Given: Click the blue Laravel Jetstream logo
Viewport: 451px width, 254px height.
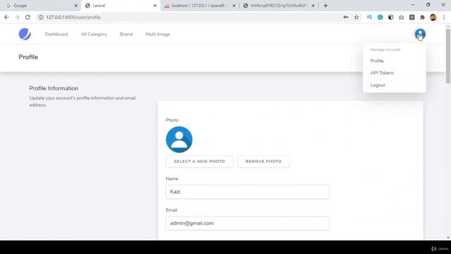Looking at the screenshot, I should coord(25,34).
